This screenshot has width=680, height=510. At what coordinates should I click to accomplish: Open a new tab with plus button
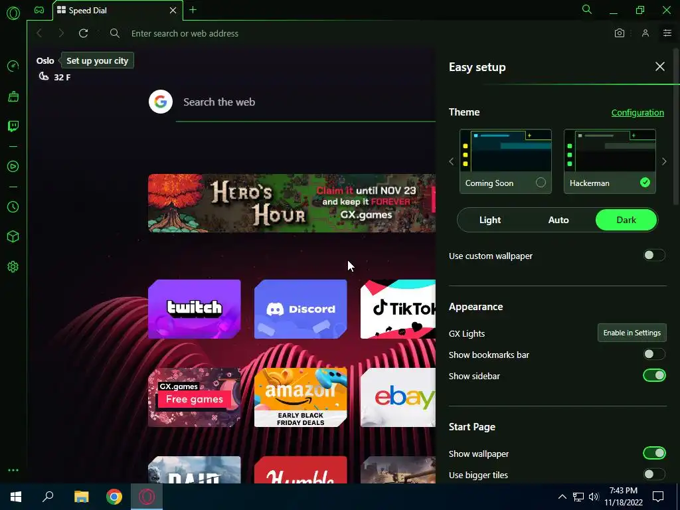[193, 10]
